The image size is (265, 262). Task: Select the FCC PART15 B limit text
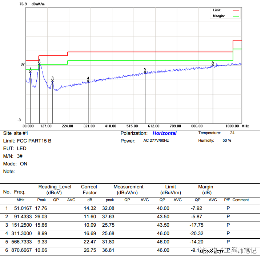[34, 141]
